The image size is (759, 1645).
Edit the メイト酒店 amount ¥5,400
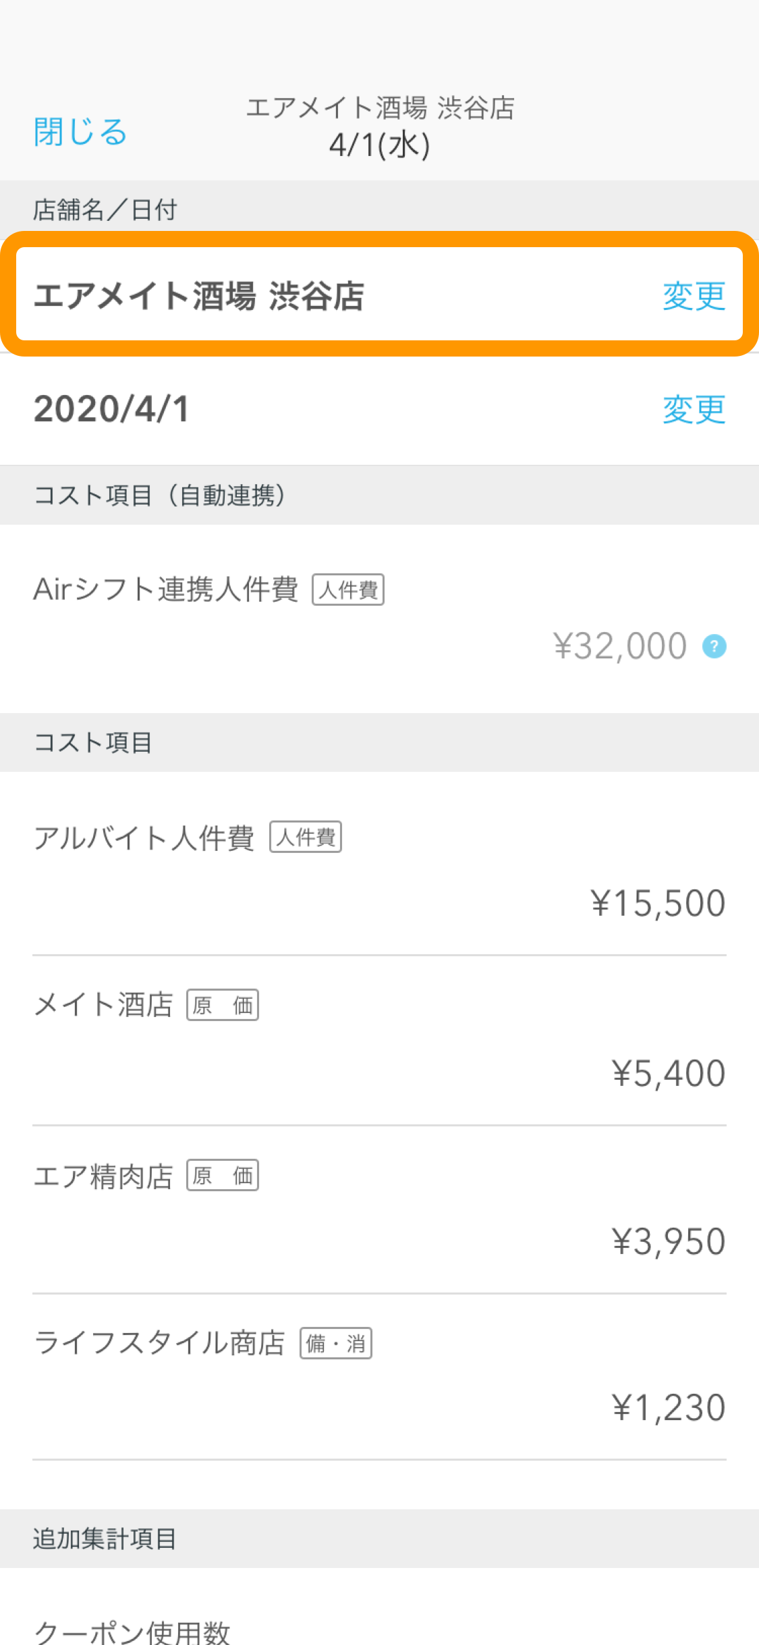[669, 1073]
